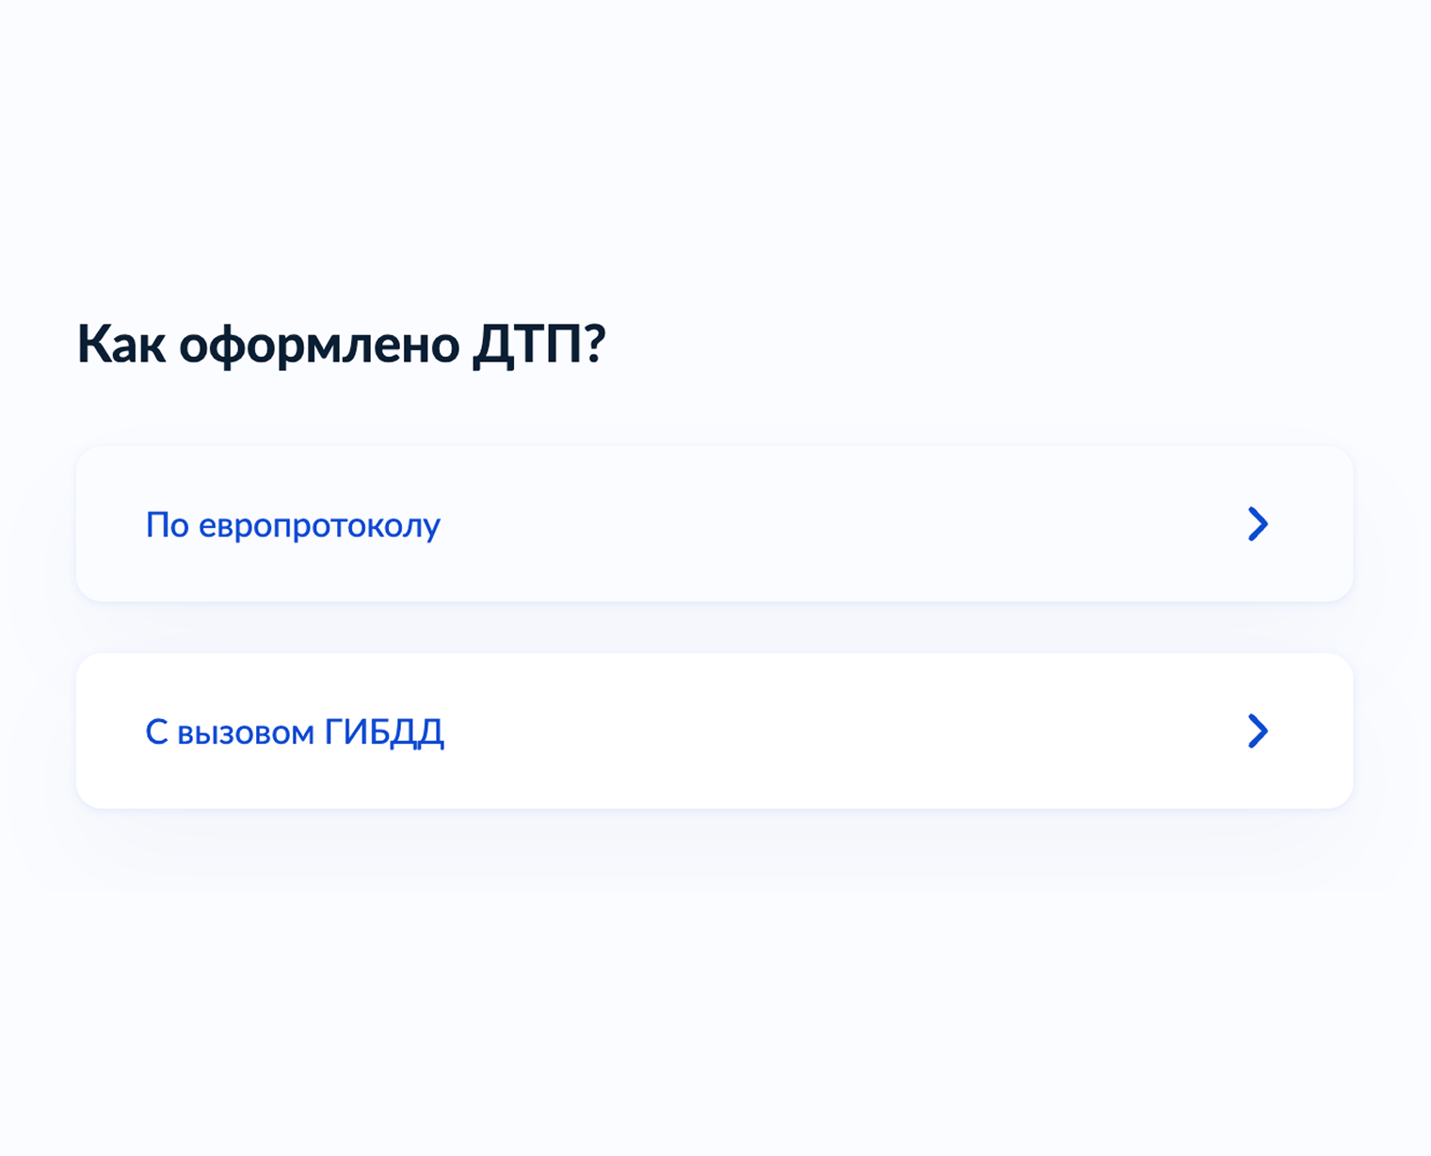Choose the first answer card, По европротоколу
Viewport: 1431px width, 1156px height.
(x=714, y=524)
